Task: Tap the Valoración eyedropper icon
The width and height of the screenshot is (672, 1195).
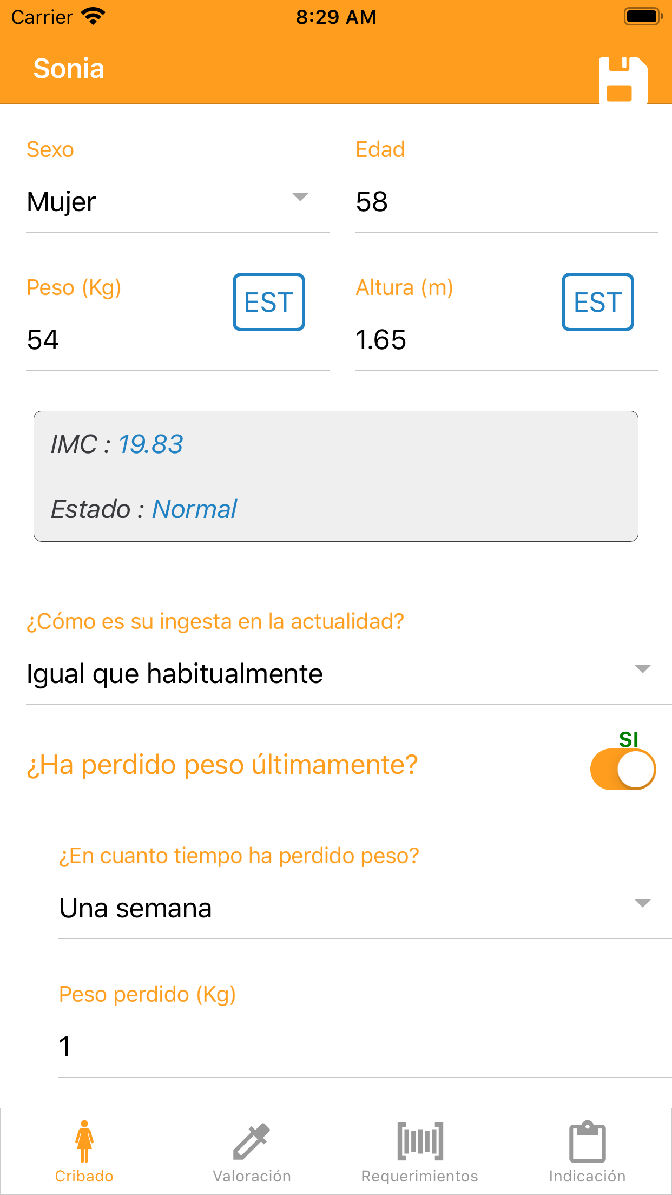Action: pyautogui.click(x=252, y=1141)
